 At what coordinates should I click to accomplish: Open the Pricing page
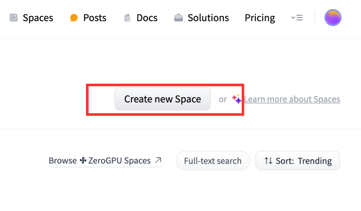click(x=260, y=18)
